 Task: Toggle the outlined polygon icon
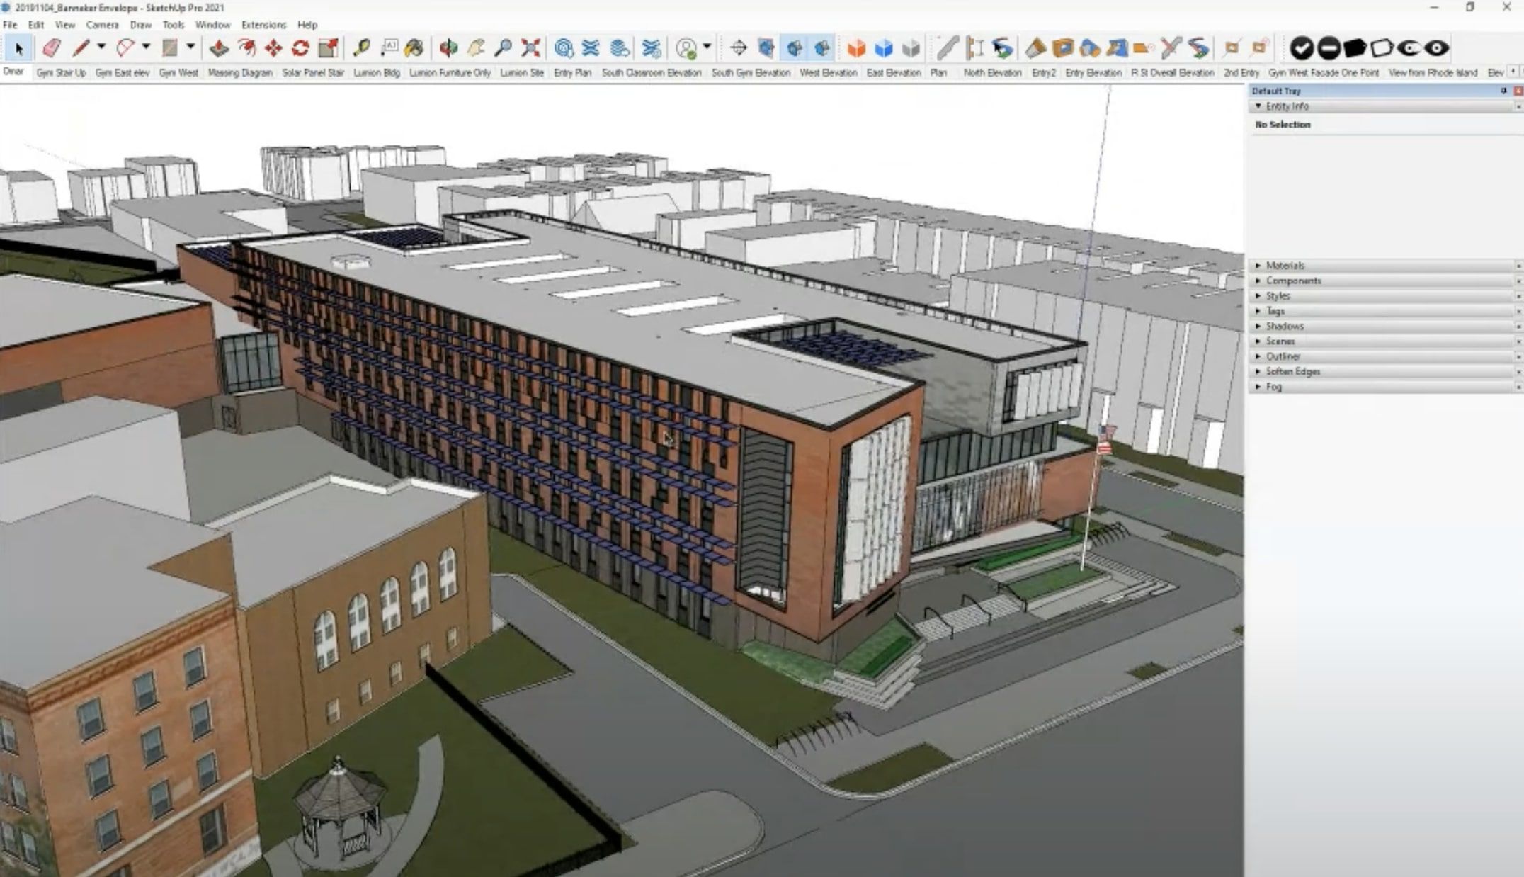point(1382,48)
